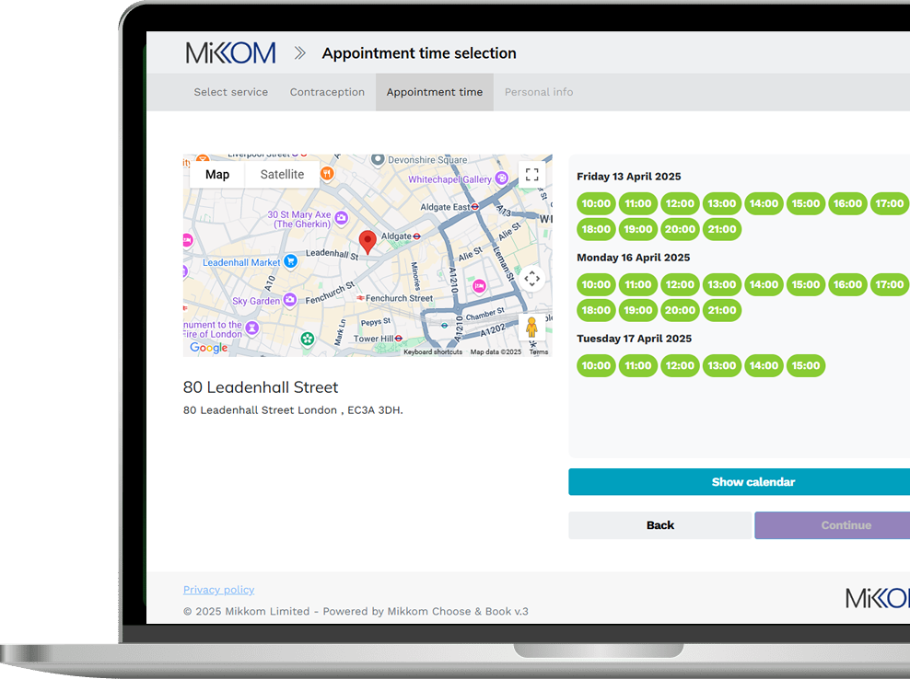Screen dimensions: 910x679
Task: Open the Privacy policy link
Action: (x=218, y=590)
